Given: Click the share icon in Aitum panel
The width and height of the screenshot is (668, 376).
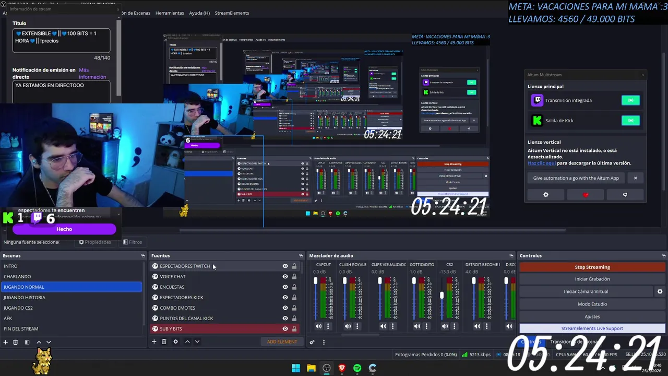Looking at the screenshot, I should pos(625,195).
